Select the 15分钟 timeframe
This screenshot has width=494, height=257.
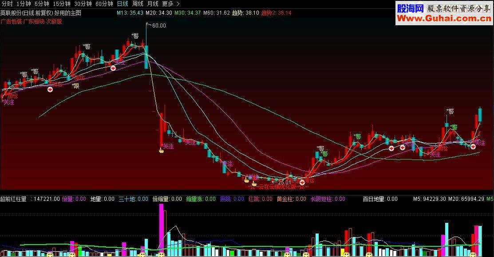pos(61,4)
